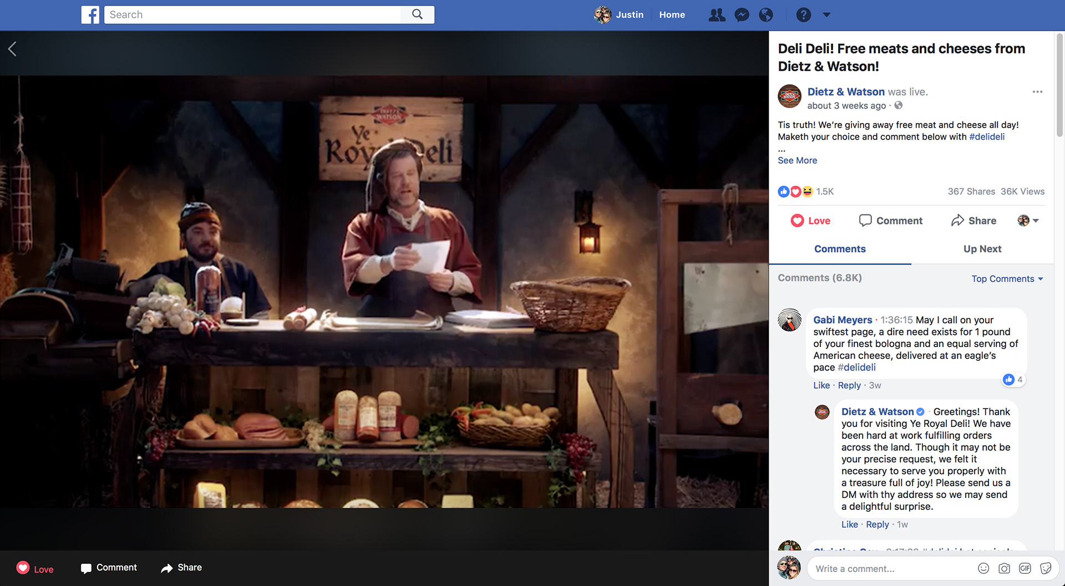Image resolution: width=1065 pixels, height=586 pixels.
Task: Click the video player to pause
Action: point(384,291)
